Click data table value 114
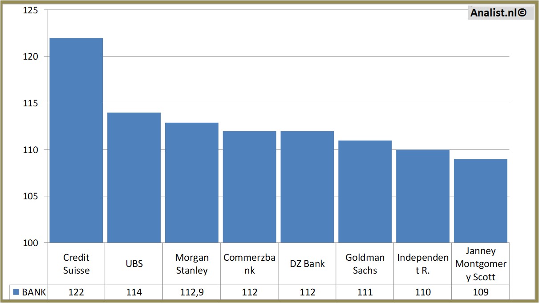This screenshot has width=539, height=303. point(134,292)
